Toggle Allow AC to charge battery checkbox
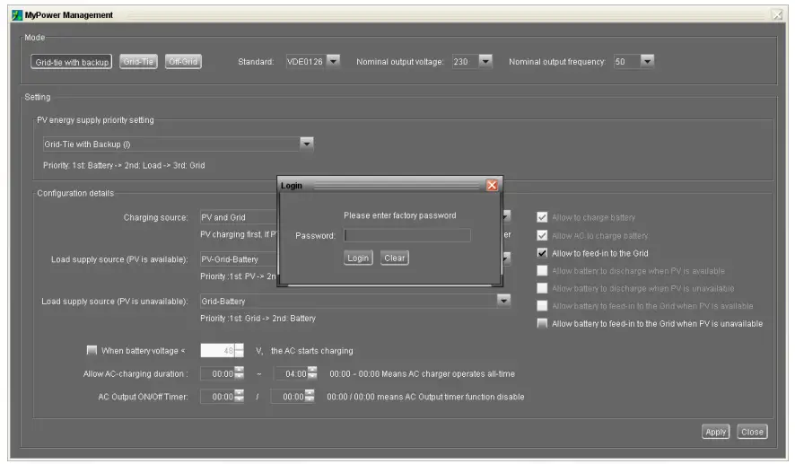This screenshot has height=464, width=795. [x=542, y=236]
